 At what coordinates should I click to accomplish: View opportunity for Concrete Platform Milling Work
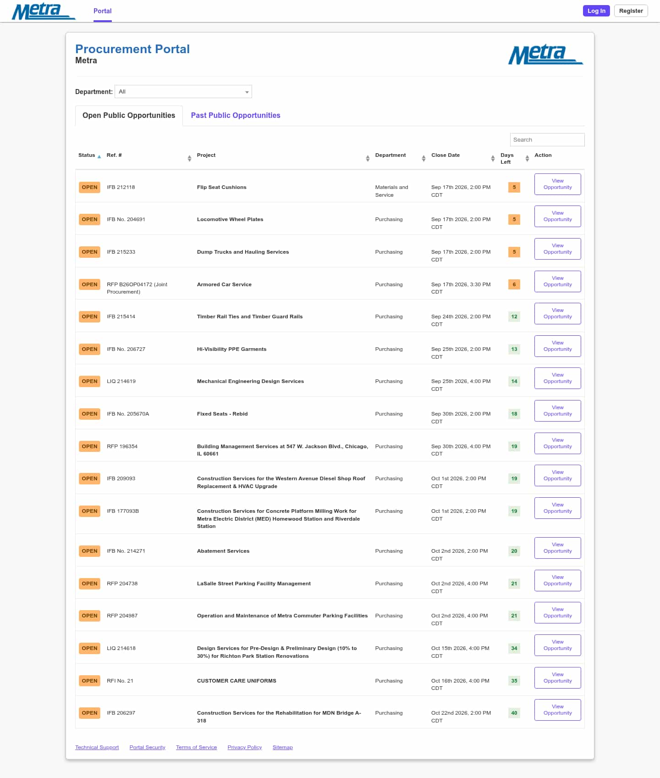pos(558,508)
